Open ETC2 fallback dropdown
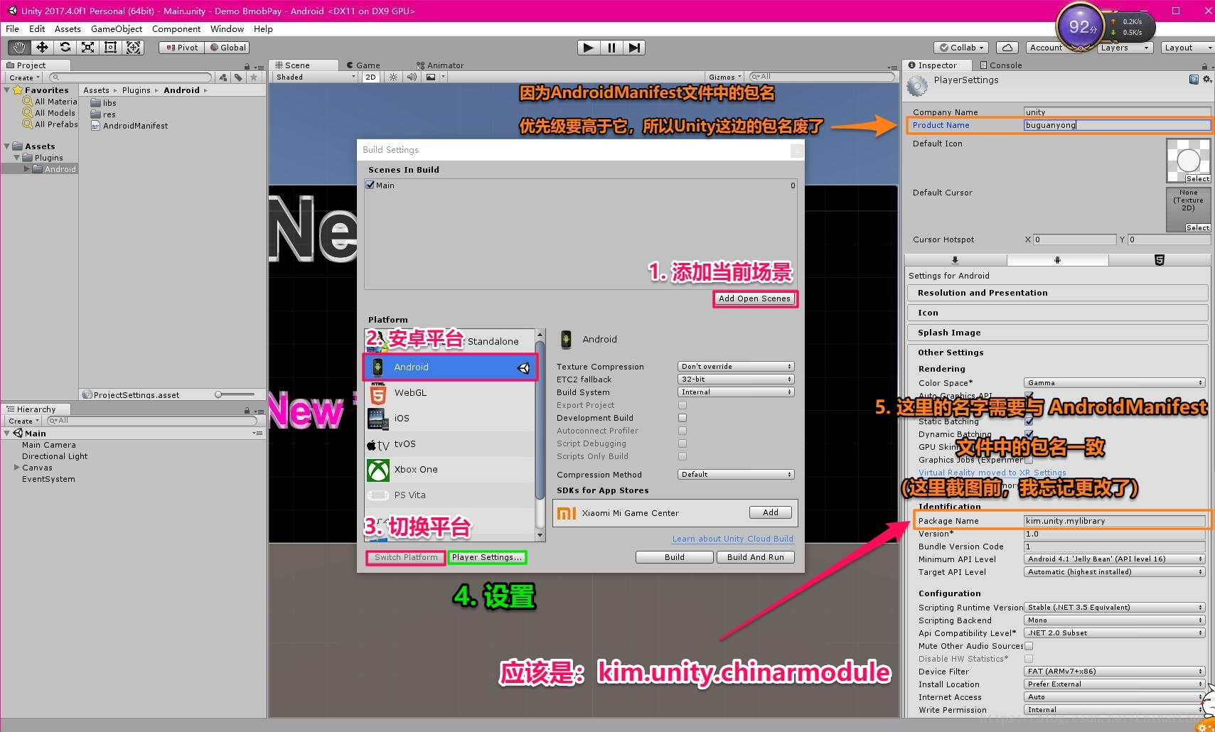1215x732 pixels. 736,380
